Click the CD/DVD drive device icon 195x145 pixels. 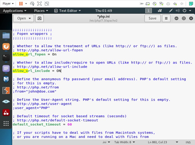click(154, 4)
